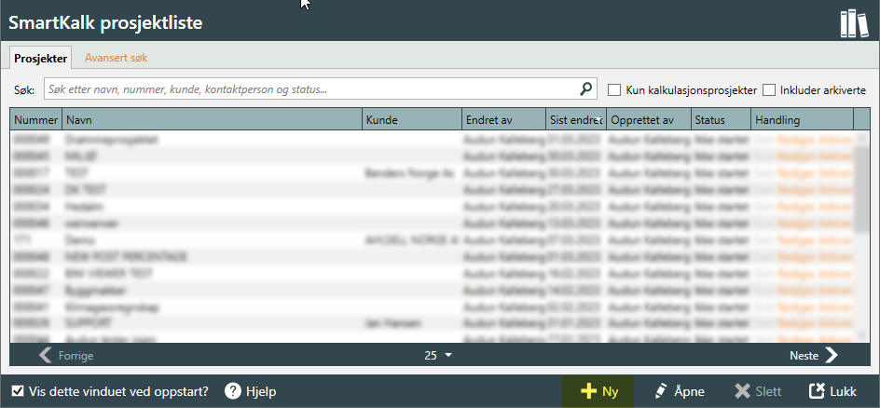Go to next page with Neste arrow
880x408 pixels.
coord(814,355)
